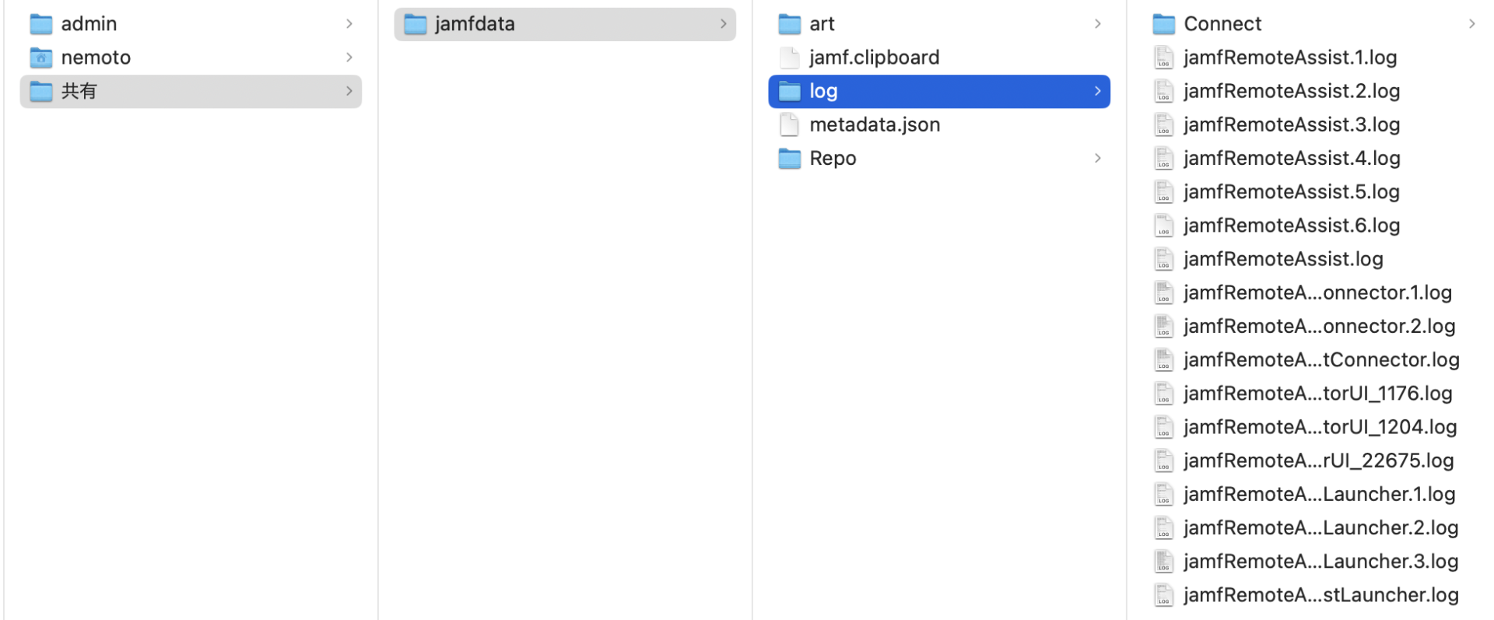Open the admin folder icon
The width and height of the screenshot is (1494, 620).
pyautogui.click(x=40, y=23)
